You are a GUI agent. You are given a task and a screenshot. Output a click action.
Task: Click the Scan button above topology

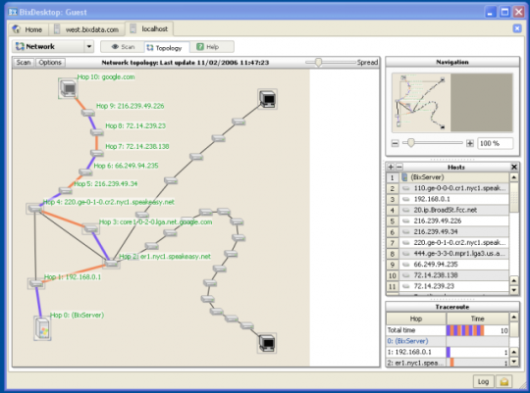tap(24, 63)
